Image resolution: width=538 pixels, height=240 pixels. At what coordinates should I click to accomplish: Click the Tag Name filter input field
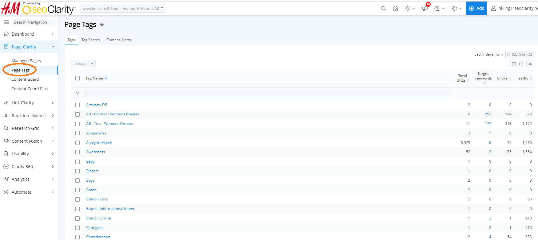tap(267, 94)
